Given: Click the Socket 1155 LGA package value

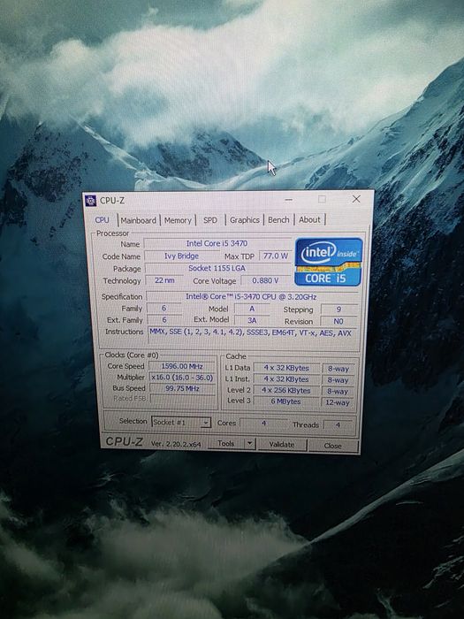Looking at the screenshot, I should point(217,268).
